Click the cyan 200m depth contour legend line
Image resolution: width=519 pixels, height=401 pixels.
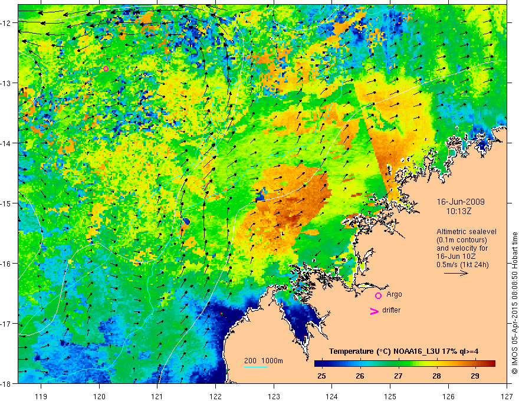256,367
